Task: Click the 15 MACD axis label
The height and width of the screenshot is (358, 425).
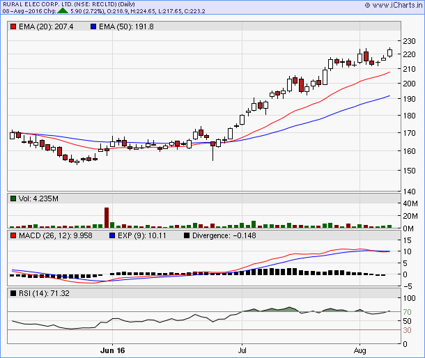Action: [407, 240]
